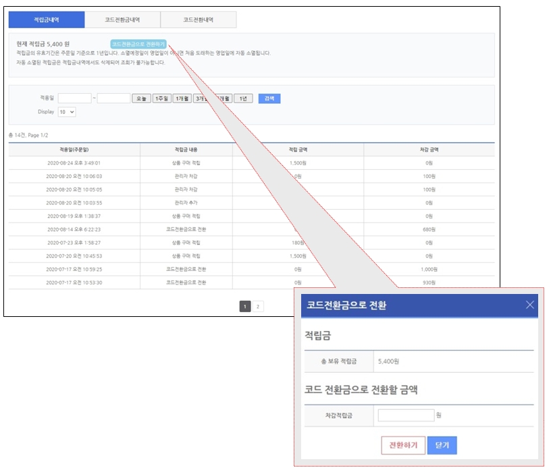Filter dates with the 오늘 button
Screen dimensions: 551x474
[141, 98]
